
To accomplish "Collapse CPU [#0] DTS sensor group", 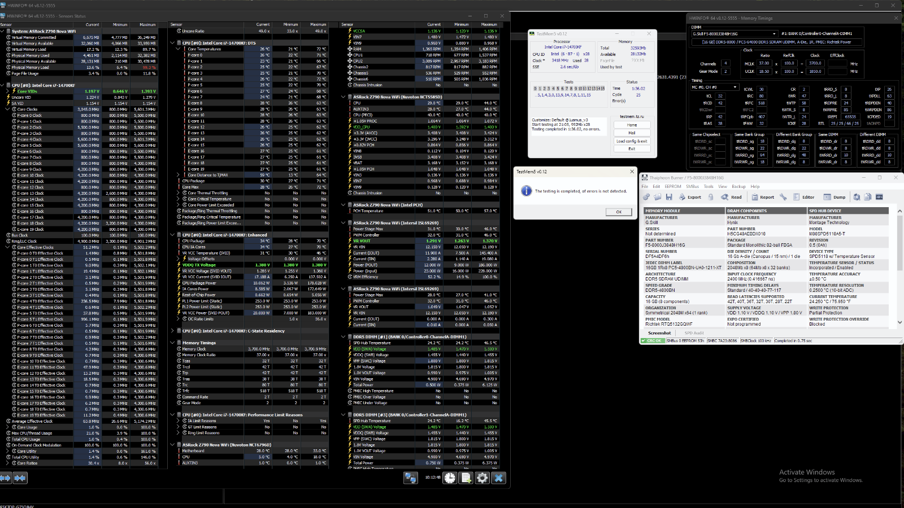I will click(x=173, y=43).
